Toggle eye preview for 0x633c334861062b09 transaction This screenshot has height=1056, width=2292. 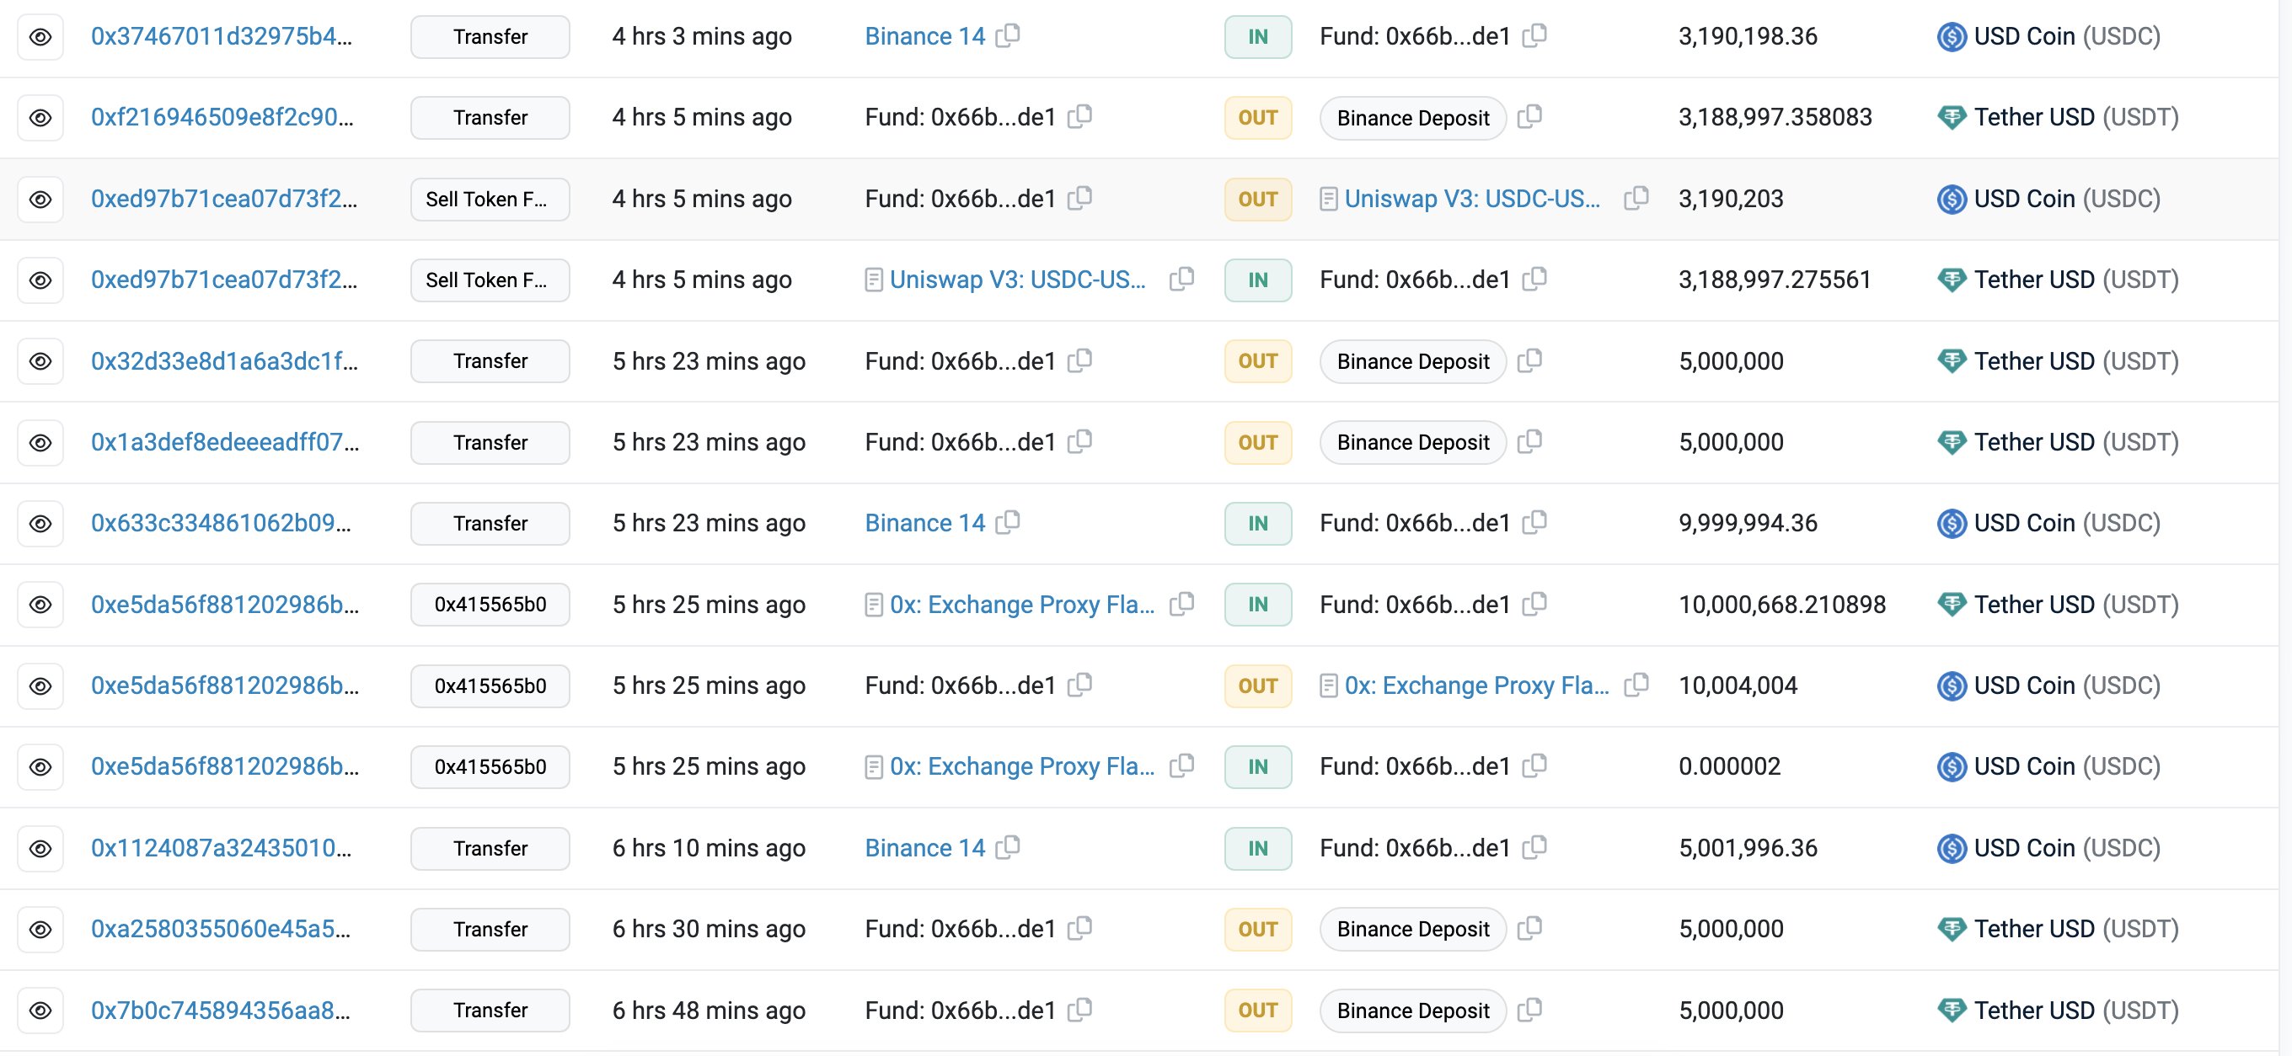[x=40, y=524]
